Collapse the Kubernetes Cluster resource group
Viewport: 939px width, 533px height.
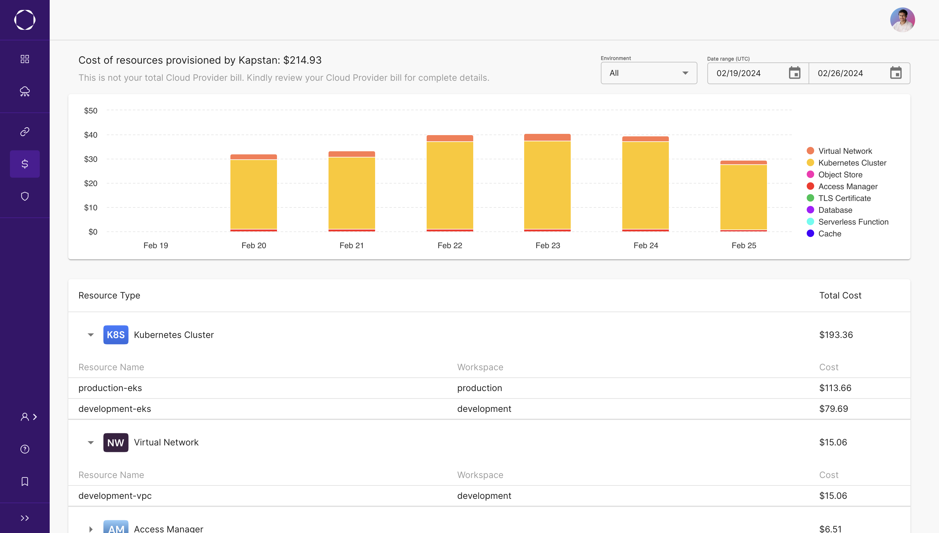coord(91,335)
